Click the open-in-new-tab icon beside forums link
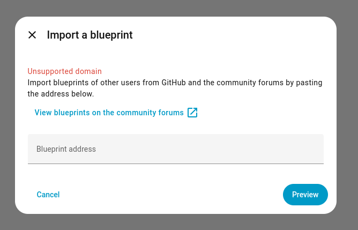 pyautogui.click(x=192, y=113)
